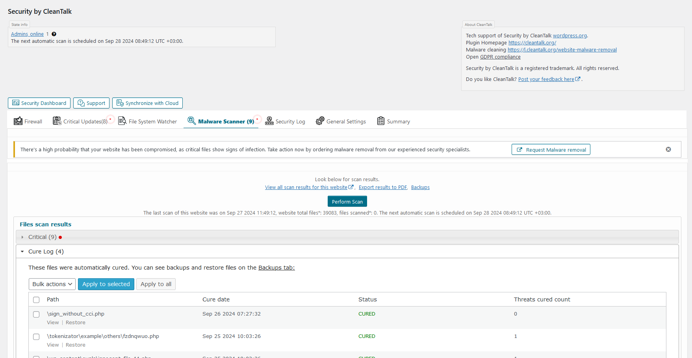Image resolution: width=692 pixels, height=358 pixels.
Task: Open View all scan results for this website
Action: (x=306, y=187)
